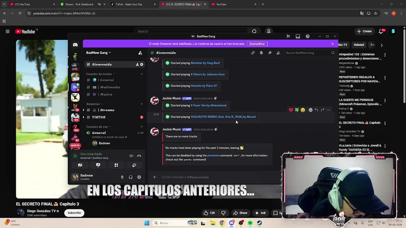Image resolution: width=406 pixels, height=228 pixels.
Task: Show pinned messages in Bienvenida channel
Action: coord(270,53)
